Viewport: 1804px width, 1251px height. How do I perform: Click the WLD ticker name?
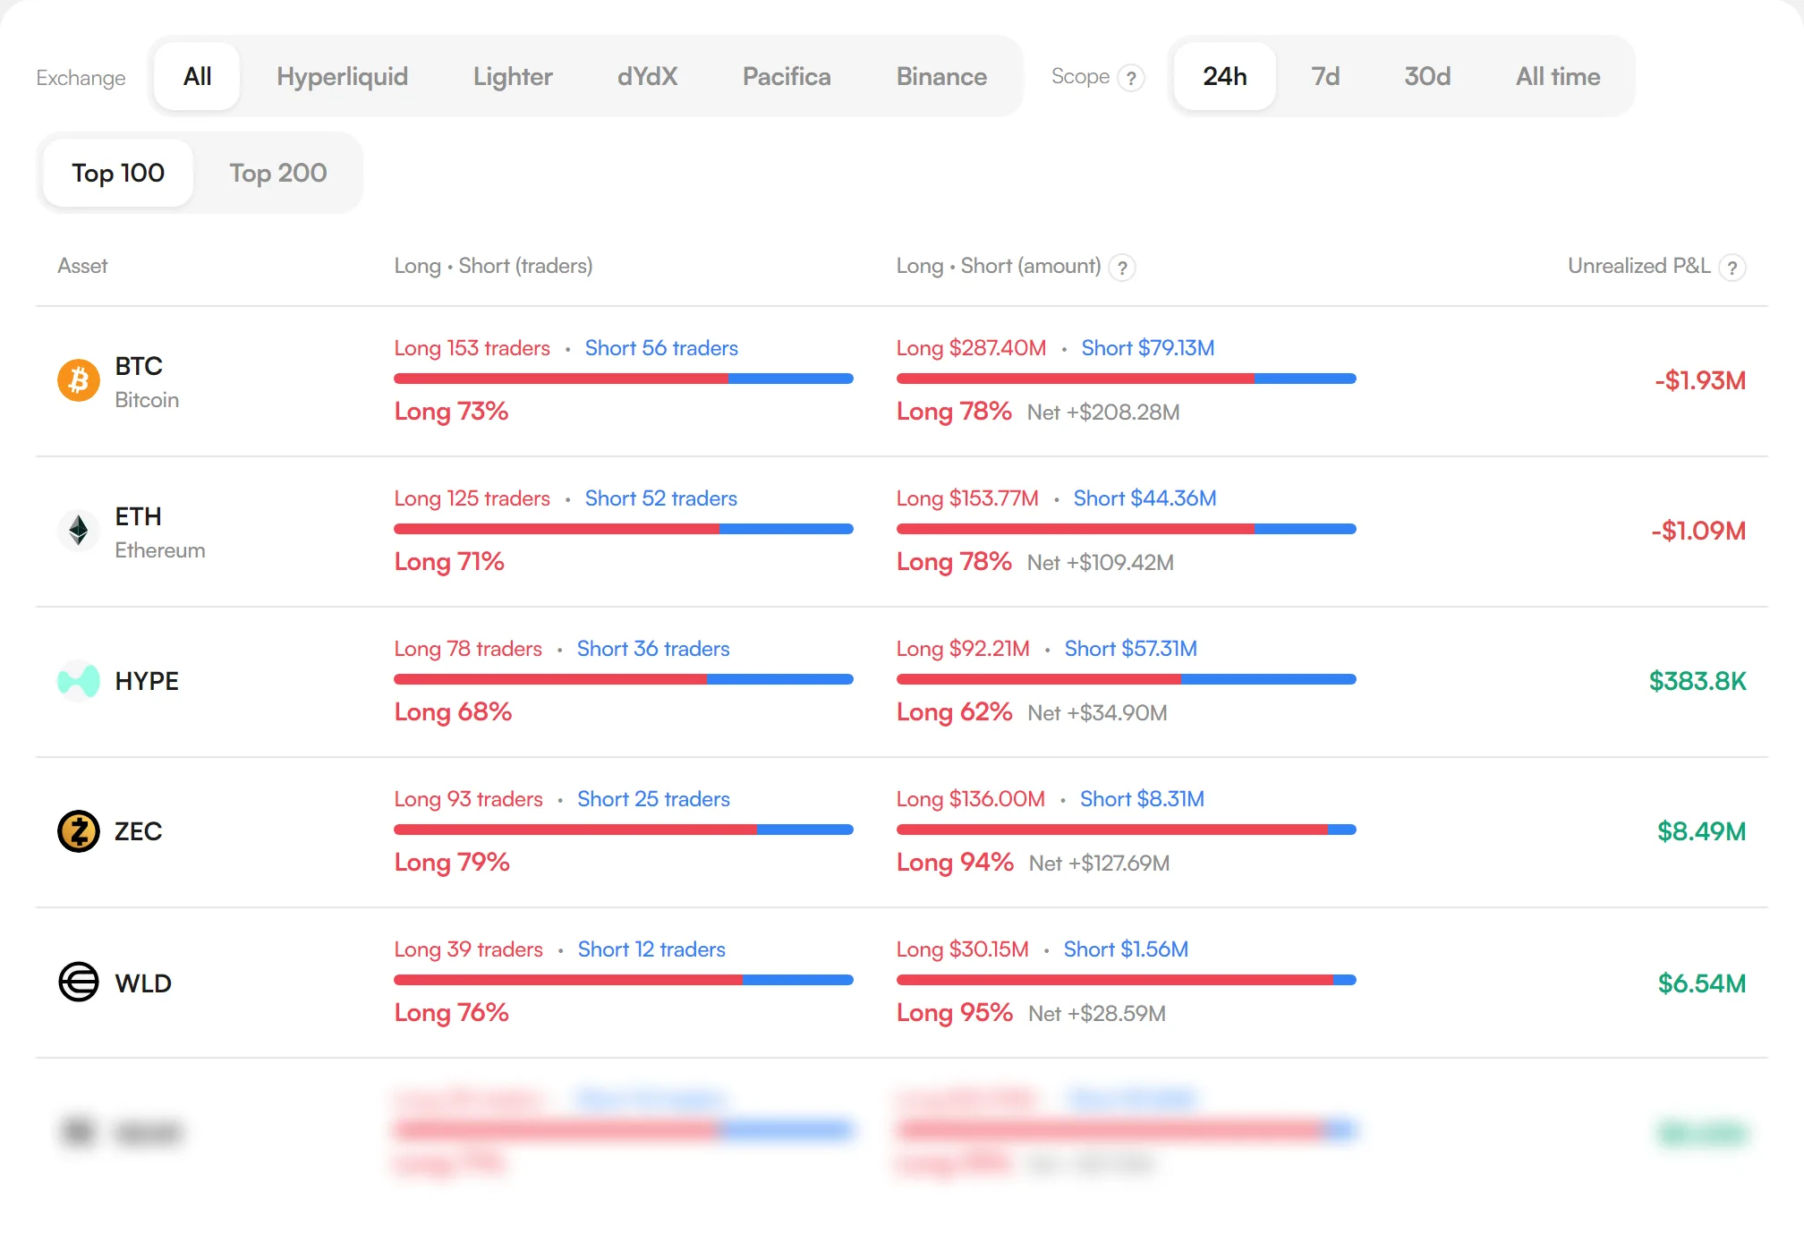pyautogui.click(x=143, y=983)
